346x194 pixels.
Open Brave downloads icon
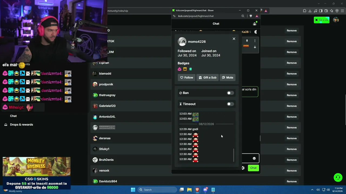(310, 11)
